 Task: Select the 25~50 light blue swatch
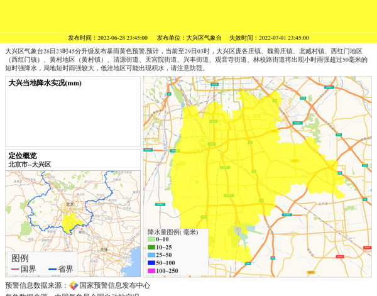(x=151, y=255)
